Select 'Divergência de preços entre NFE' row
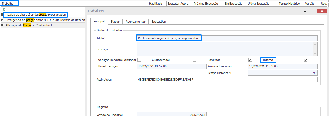The height and width of the screenshot is (116, 329). 43,20
